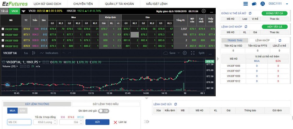Click the Mã CK input field
The image size is (293, 129).
(x=19, y=122)
